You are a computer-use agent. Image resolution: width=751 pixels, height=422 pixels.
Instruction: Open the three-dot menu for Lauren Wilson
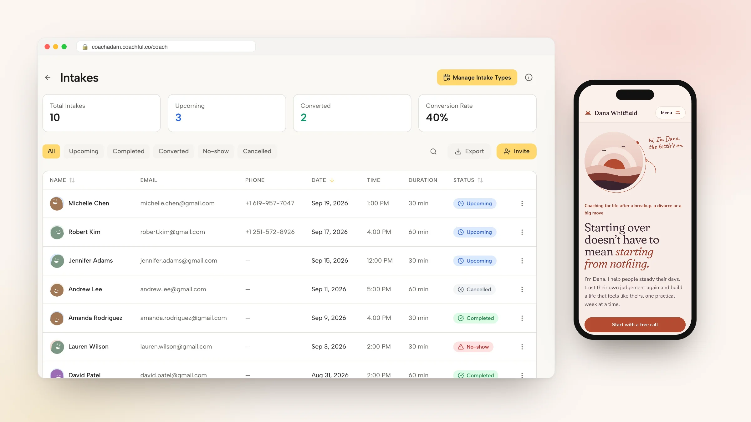522,347
